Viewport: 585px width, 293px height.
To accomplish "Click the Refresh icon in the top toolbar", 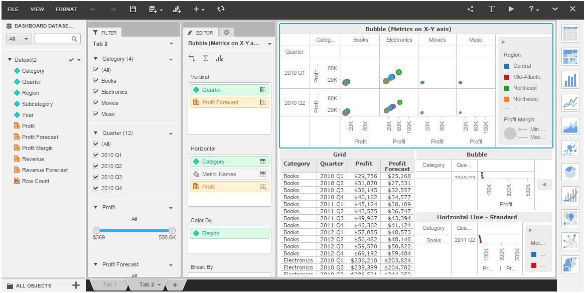I will pos(221,9).
